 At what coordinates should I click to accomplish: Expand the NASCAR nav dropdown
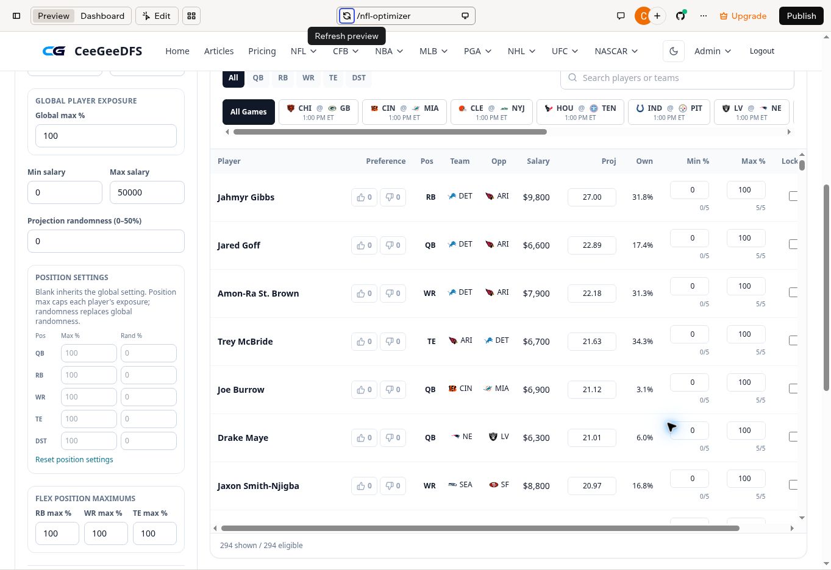pos(616,51)
